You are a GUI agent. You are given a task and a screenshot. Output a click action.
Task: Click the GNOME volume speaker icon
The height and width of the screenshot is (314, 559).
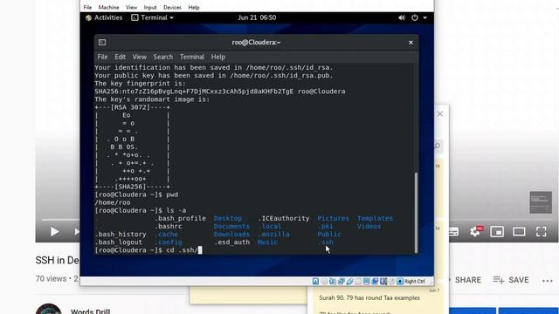tap(402, 17)
